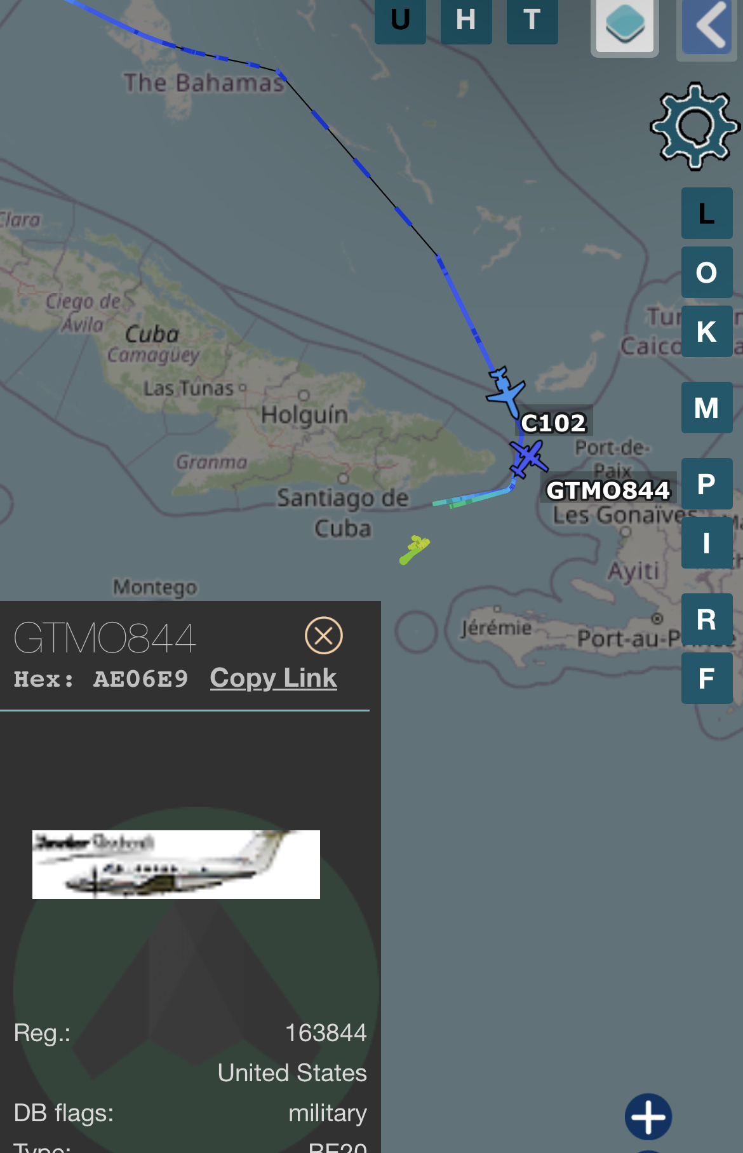Click the I button in right sidebar
743x1153 pixels.
click(707, 543)
